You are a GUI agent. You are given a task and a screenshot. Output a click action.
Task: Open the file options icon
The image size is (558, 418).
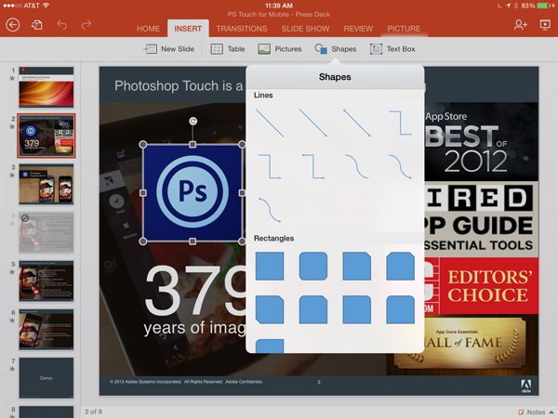36,25
